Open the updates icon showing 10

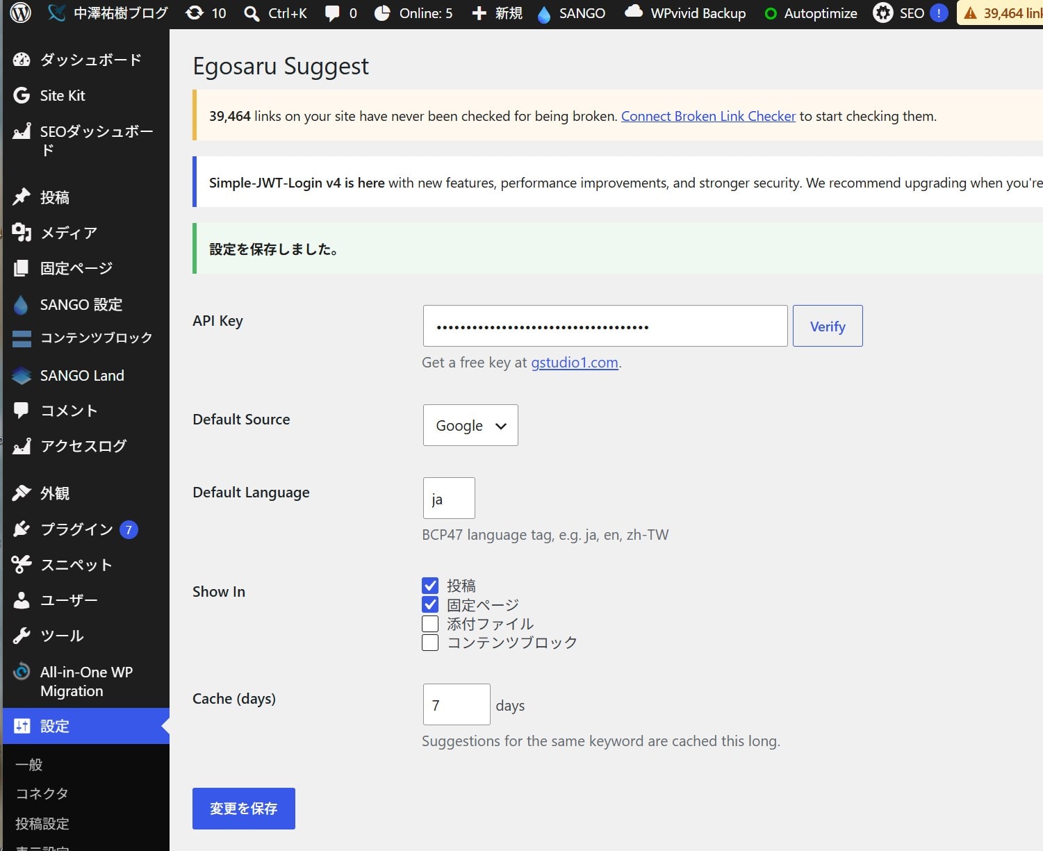pos(195,13)
